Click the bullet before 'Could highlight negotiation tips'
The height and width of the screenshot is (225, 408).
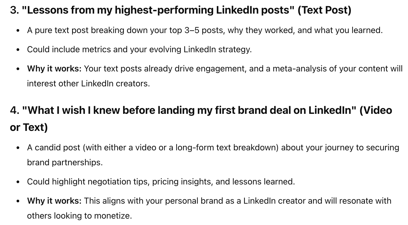tap(18, 182)
